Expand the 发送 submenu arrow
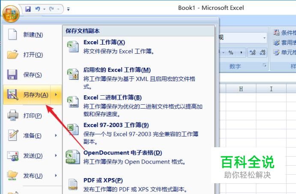The width and height of the screenshot is (296, 194). point(56,155)
